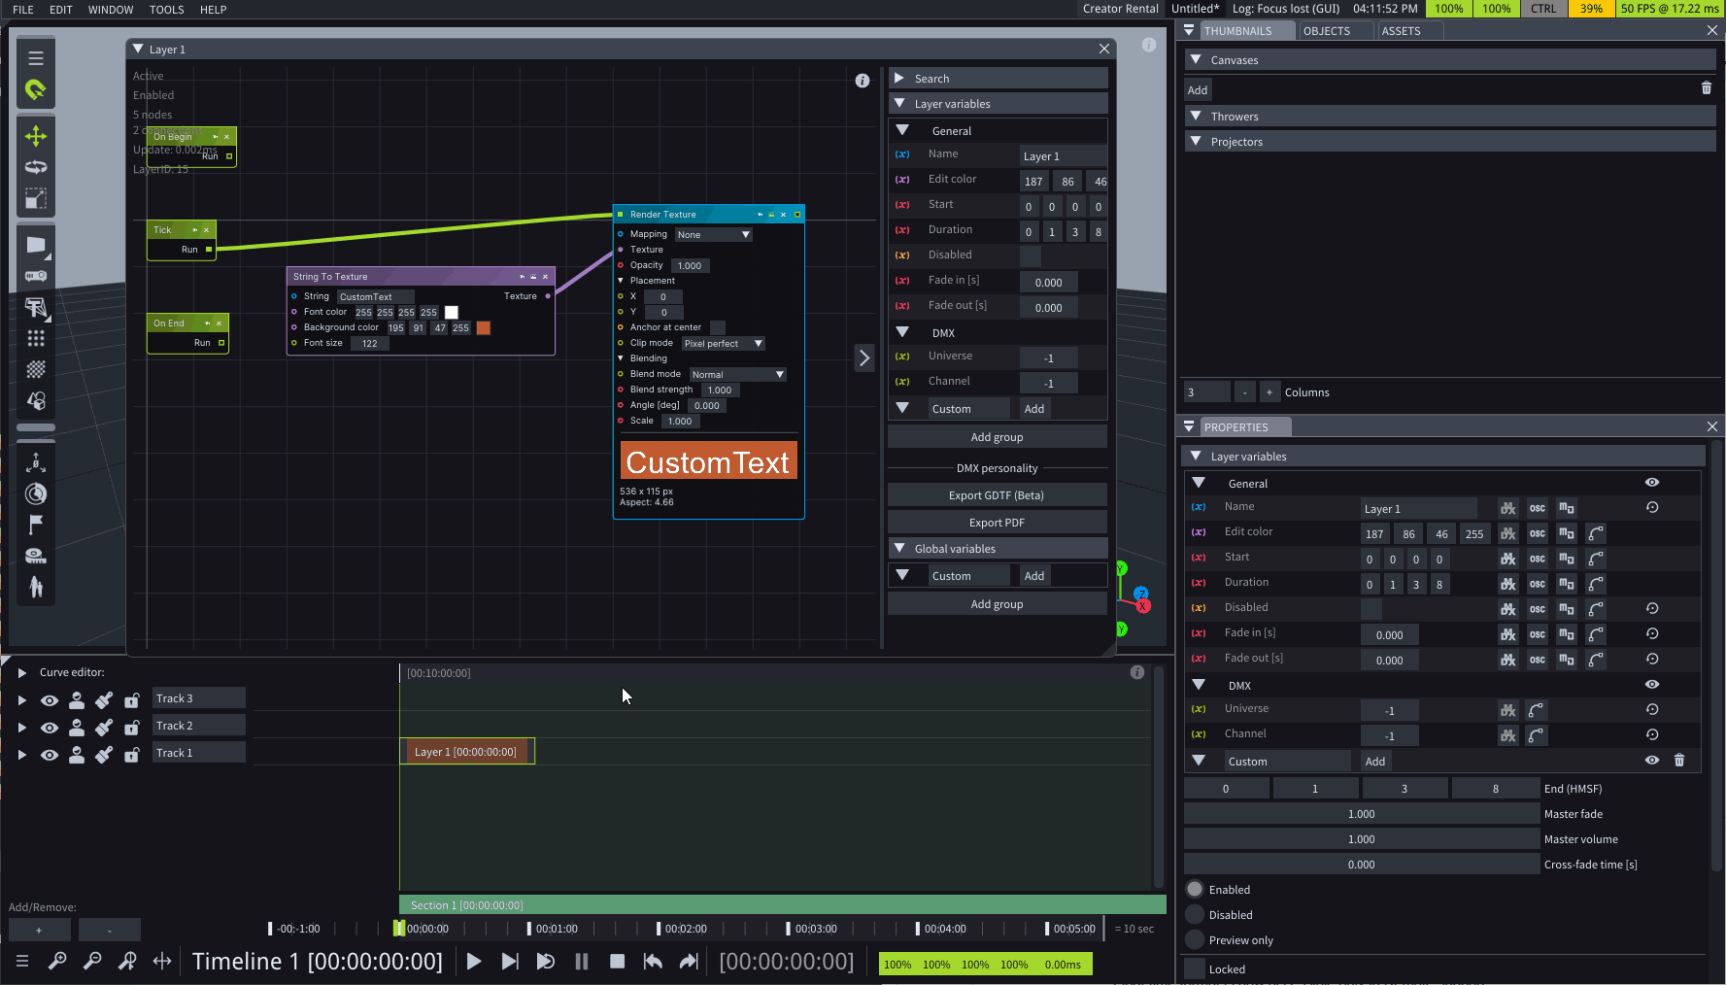The width and height of the screenshot is (1726, 985).
Task: Toggle visibility eye for Track 2
Action: 50,728
